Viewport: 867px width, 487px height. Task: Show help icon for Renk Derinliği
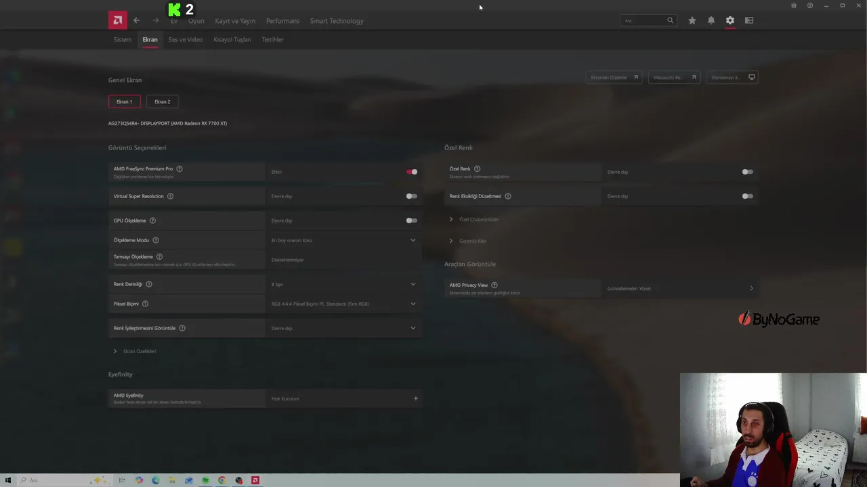149,284
